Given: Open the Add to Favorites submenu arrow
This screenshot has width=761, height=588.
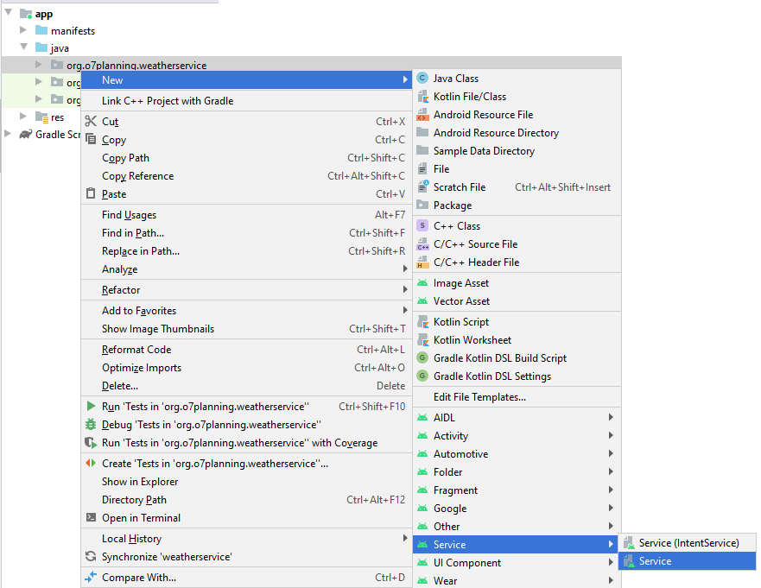Looking at the screenshot, I should point(405,310).
